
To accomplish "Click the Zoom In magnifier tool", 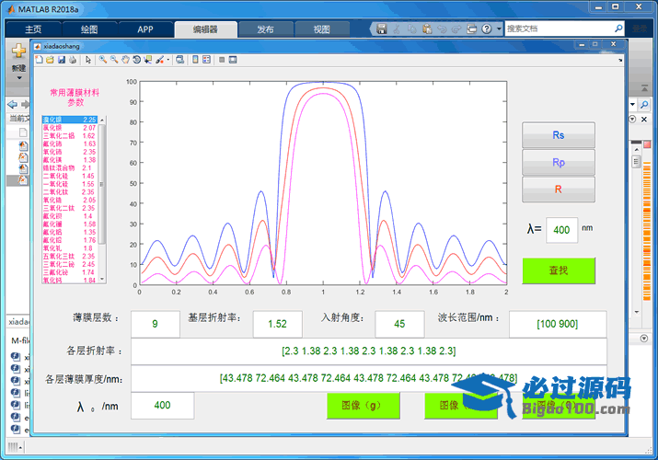I will click(102, 60).
